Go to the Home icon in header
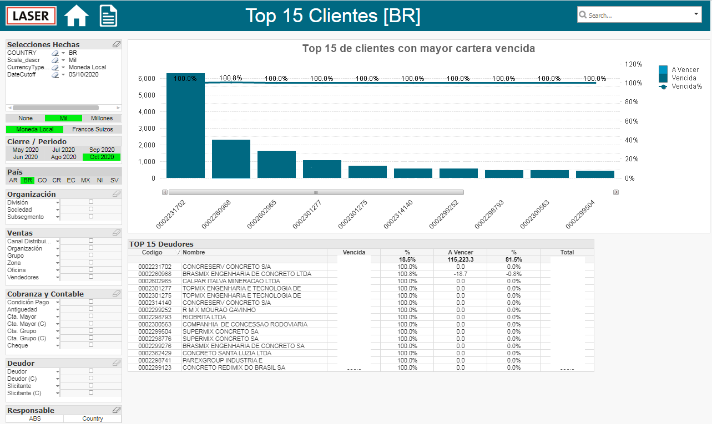712x424 pixels. 77,16
